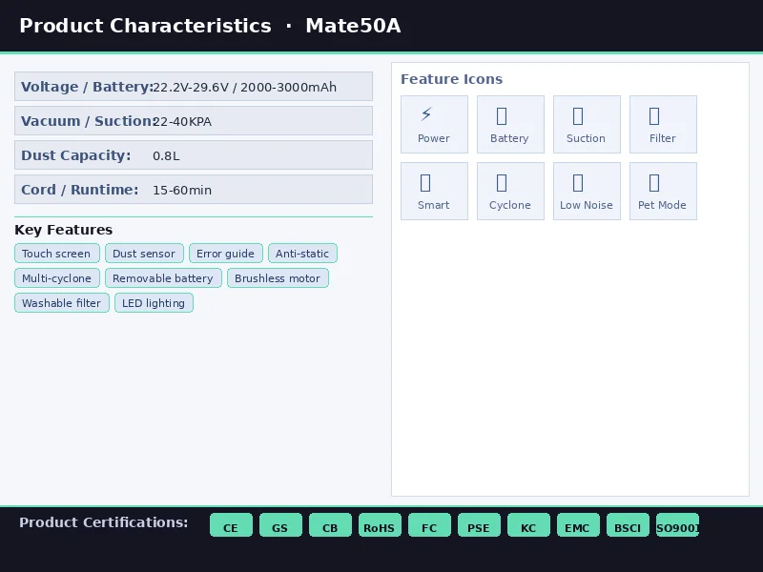Viewport: 763px width, 572px height.
Task: Select the RoHS certification badge
Action: point(380,525)
